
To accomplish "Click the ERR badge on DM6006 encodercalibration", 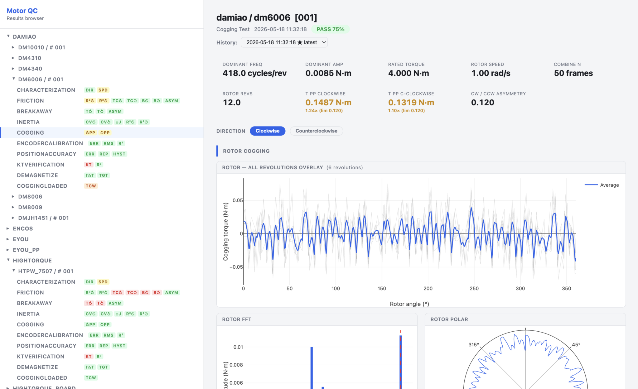I will 94,143.
